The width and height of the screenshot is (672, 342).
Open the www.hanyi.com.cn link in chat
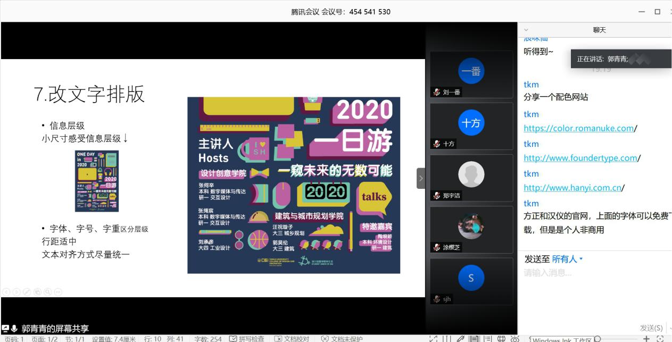pyautogui.click(x=573, y=188)
